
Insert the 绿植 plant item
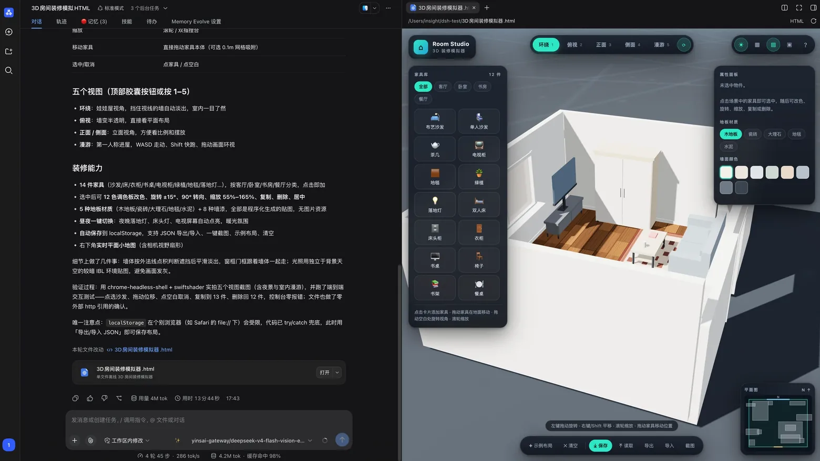479,177
